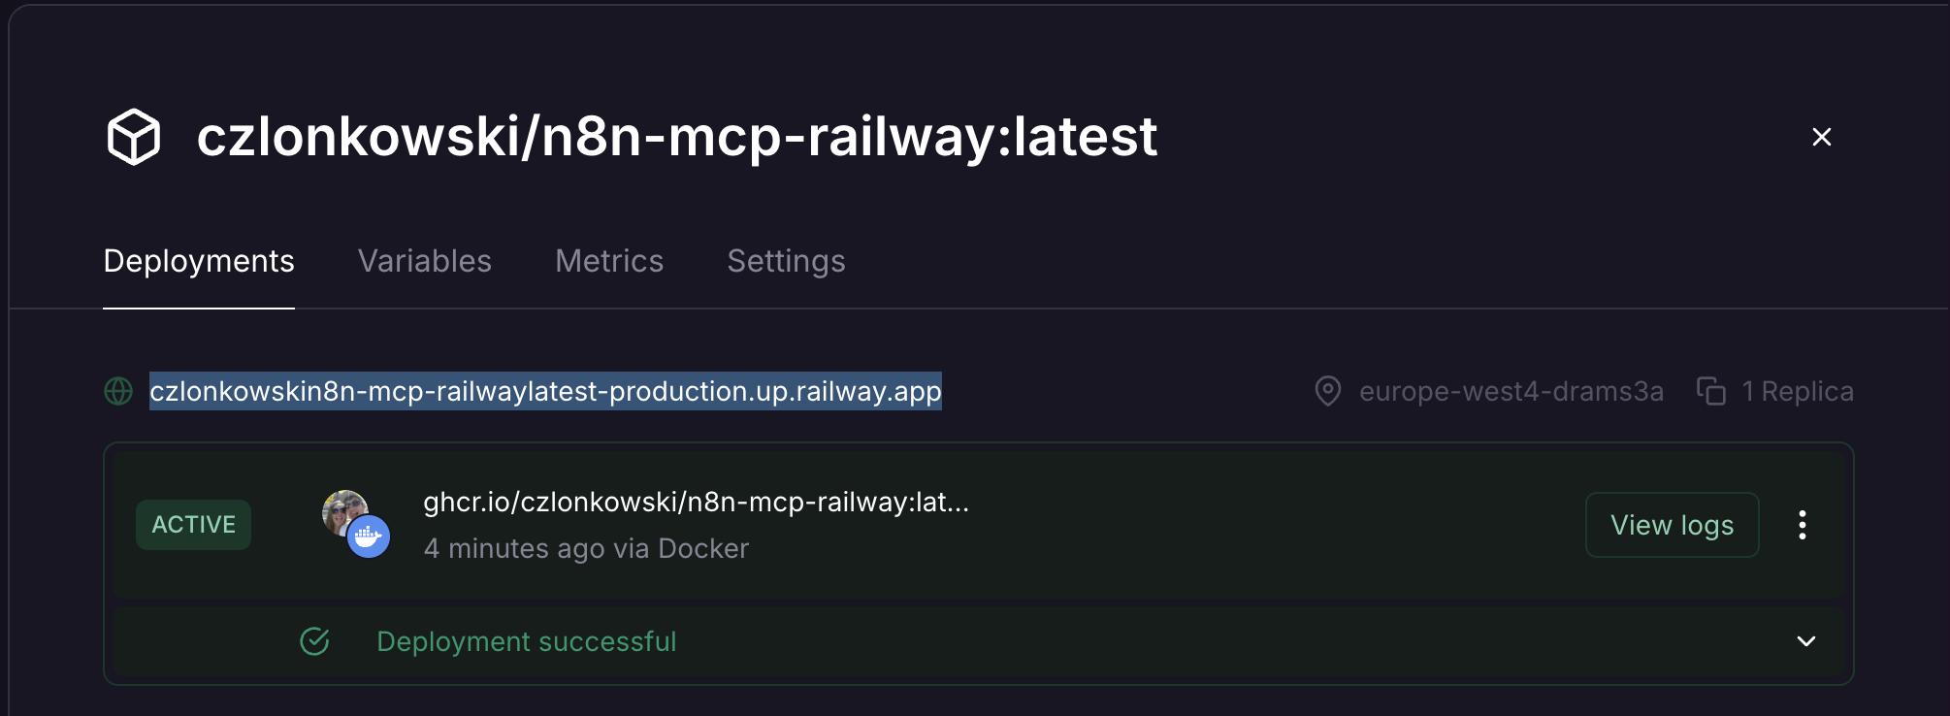Click the service cube icon beside title
The image size is (1950, 716).
133,137
